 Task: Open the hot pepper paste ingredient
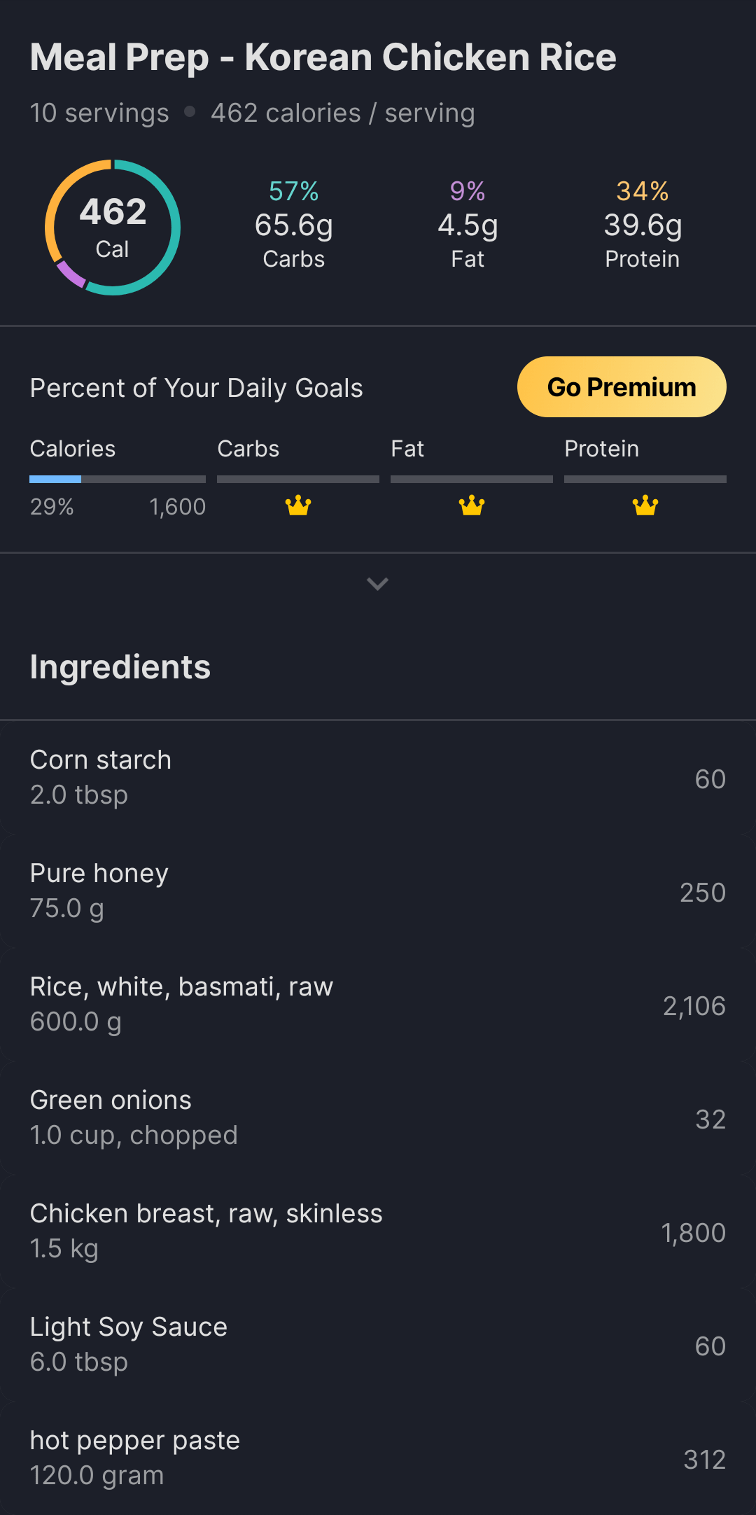click(x=378, y=1458)
